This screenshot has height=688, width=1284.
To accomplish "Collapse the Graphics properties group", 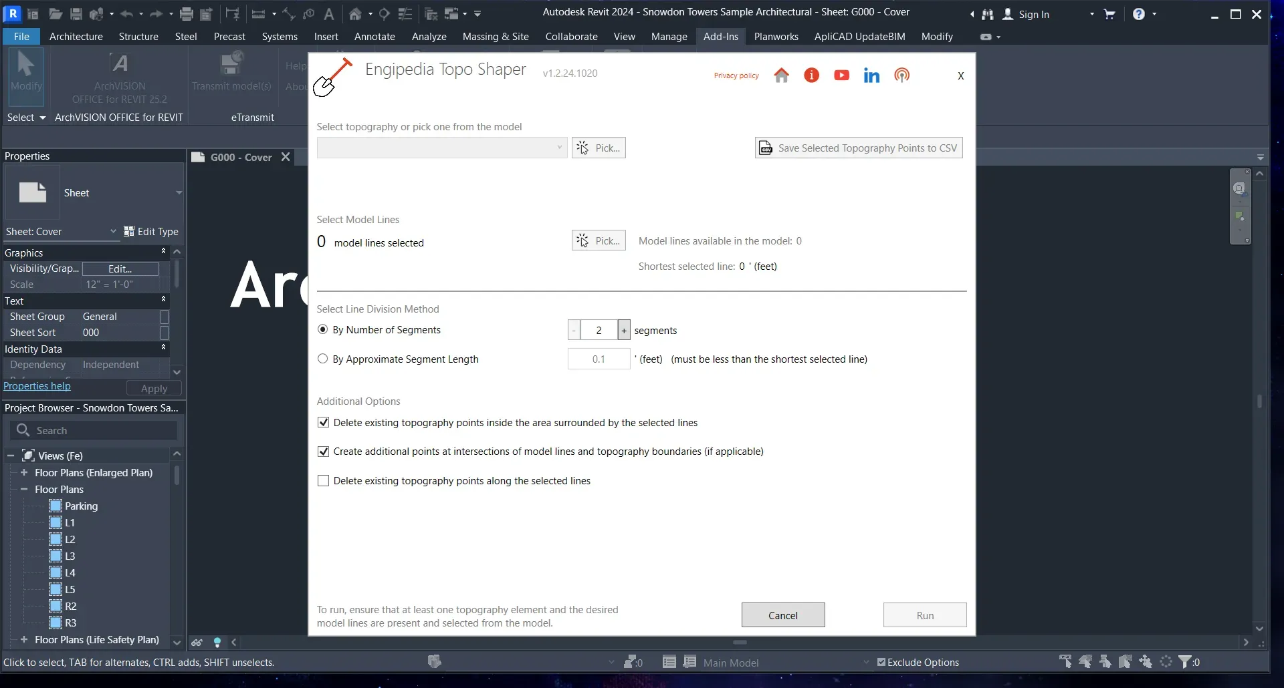I will click(163, 251).
